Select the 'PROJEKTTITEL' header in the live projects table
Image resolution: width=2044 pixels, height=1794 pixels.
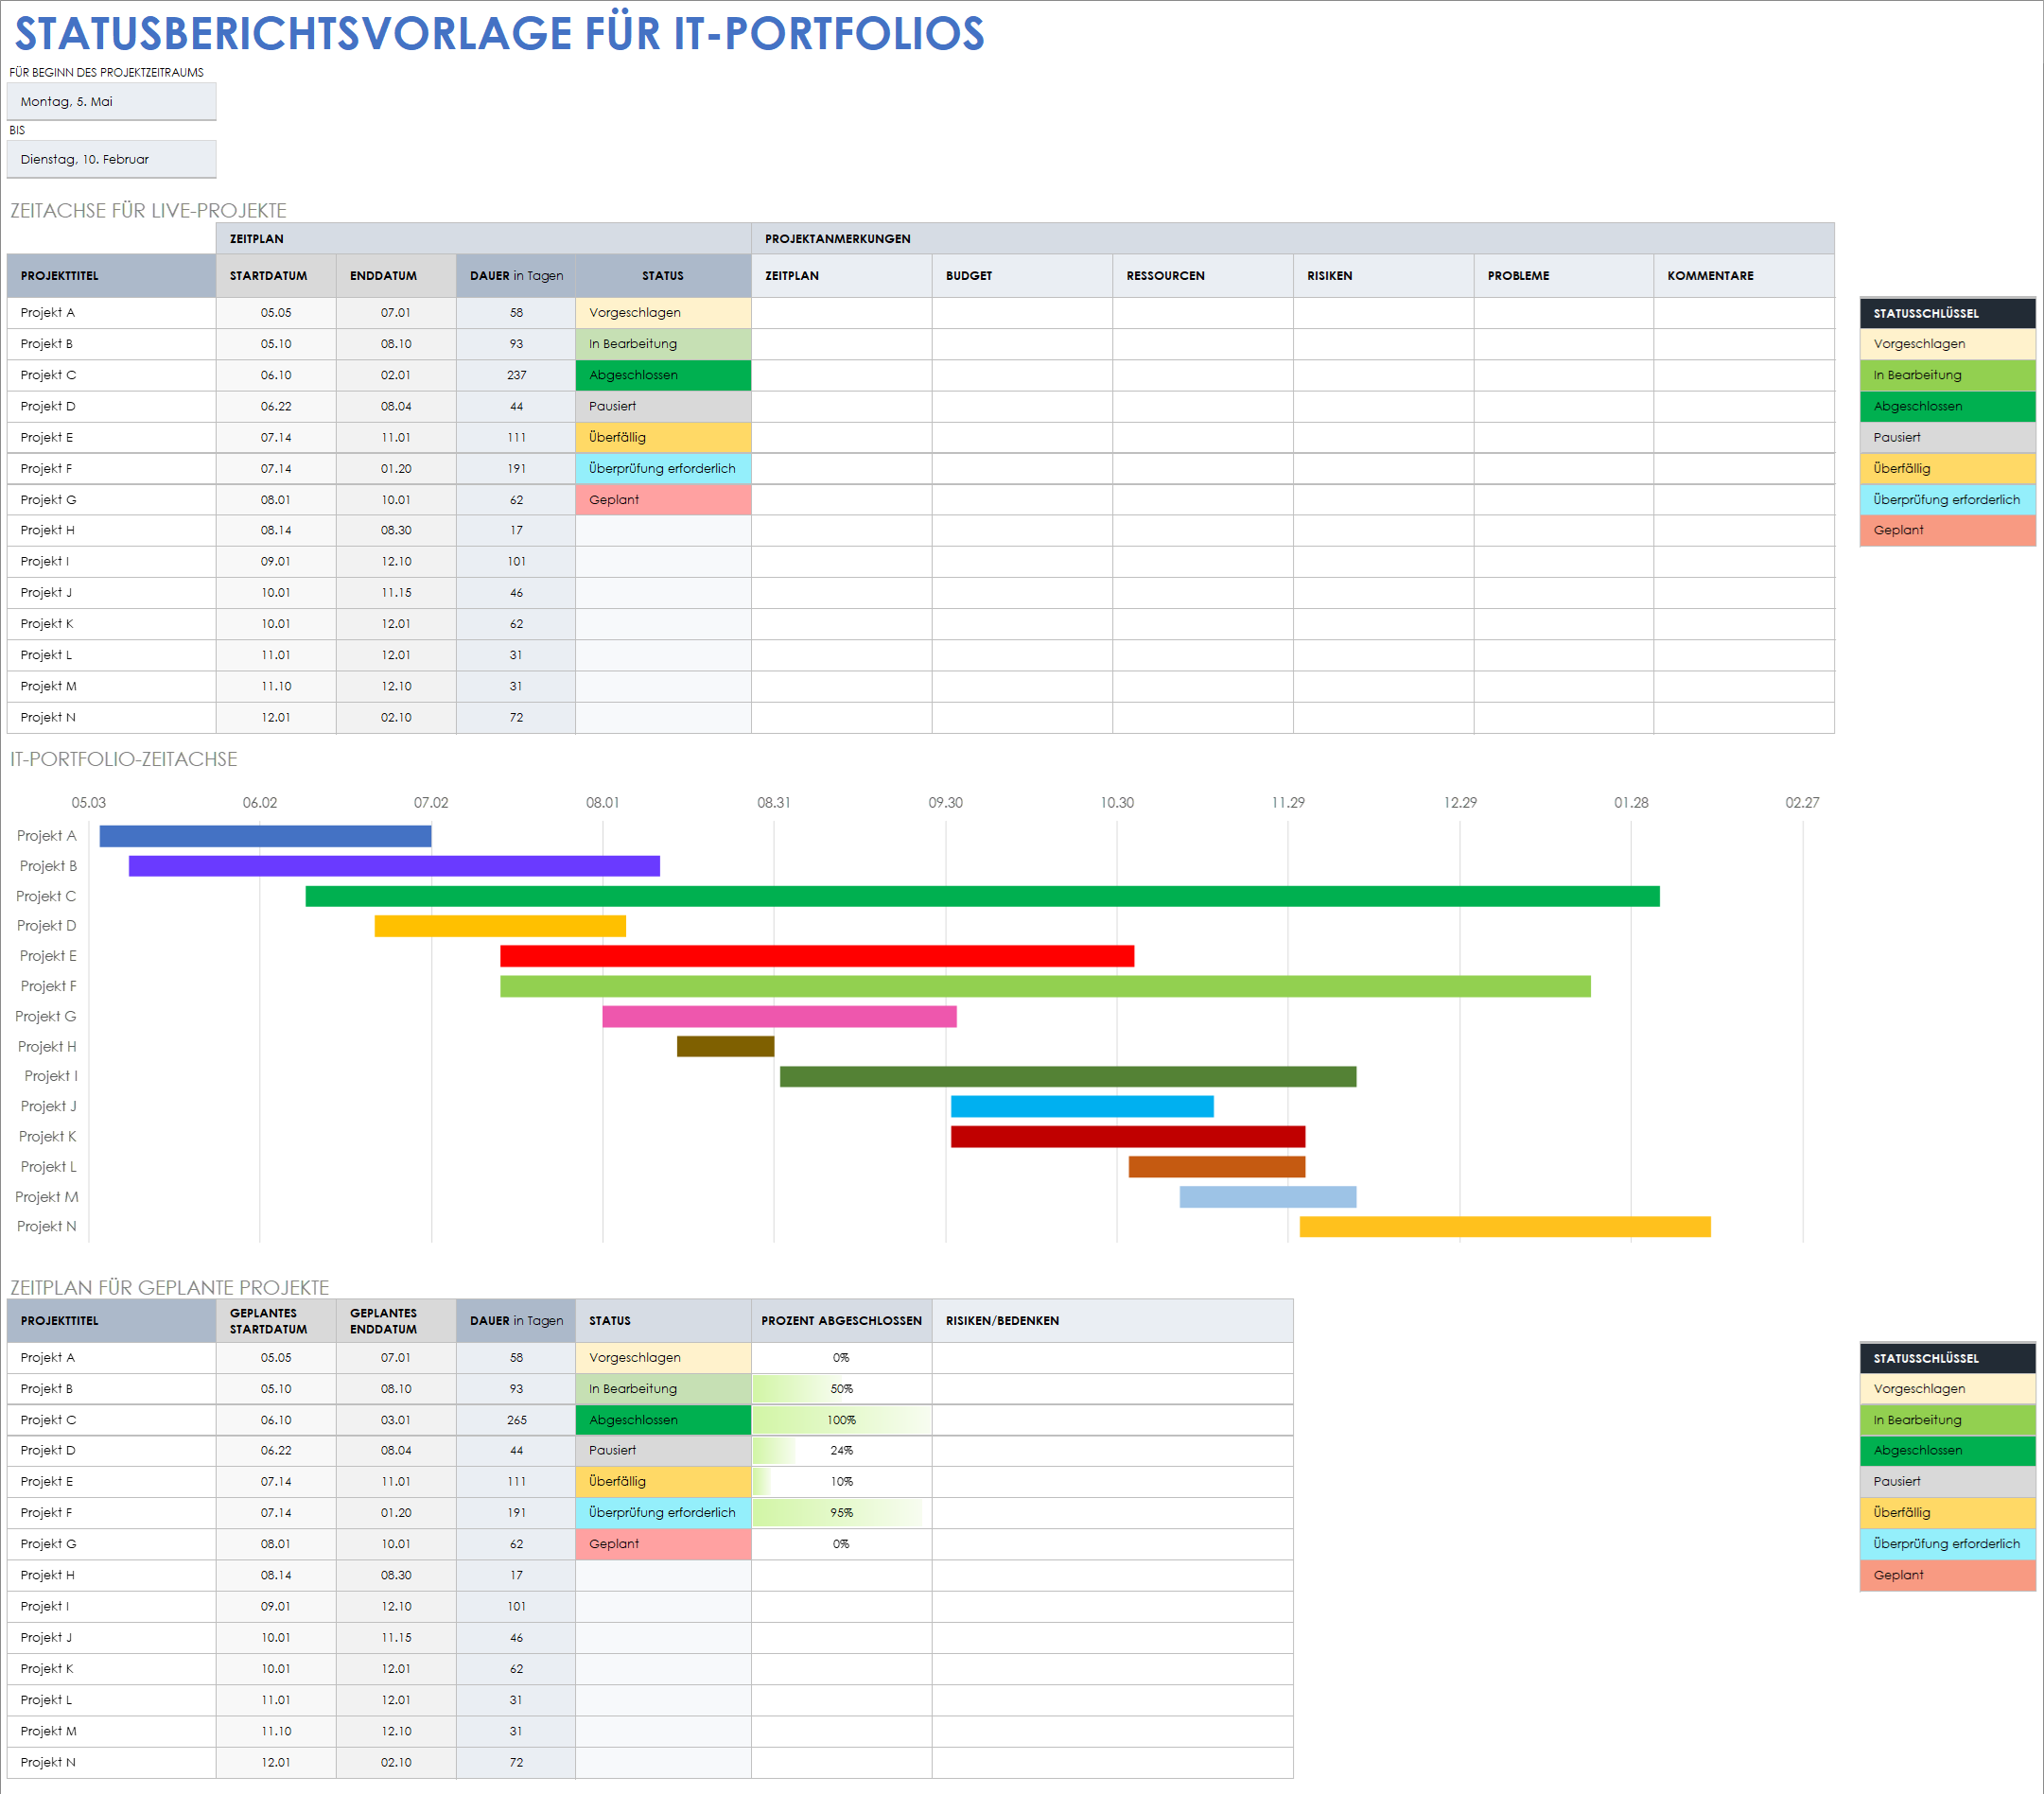pyautogui.click(x=111, y=276)
